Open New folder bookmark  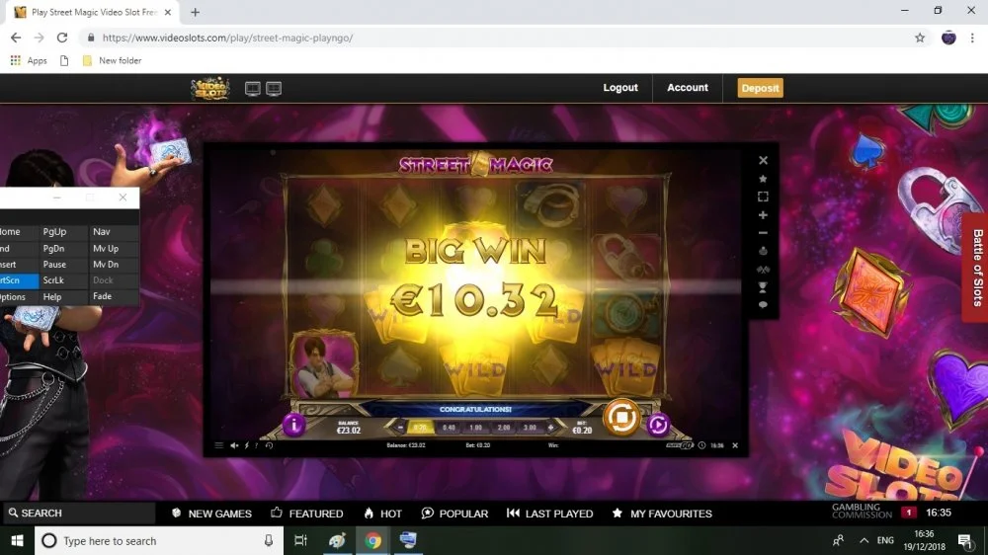(x=113, y=60)
